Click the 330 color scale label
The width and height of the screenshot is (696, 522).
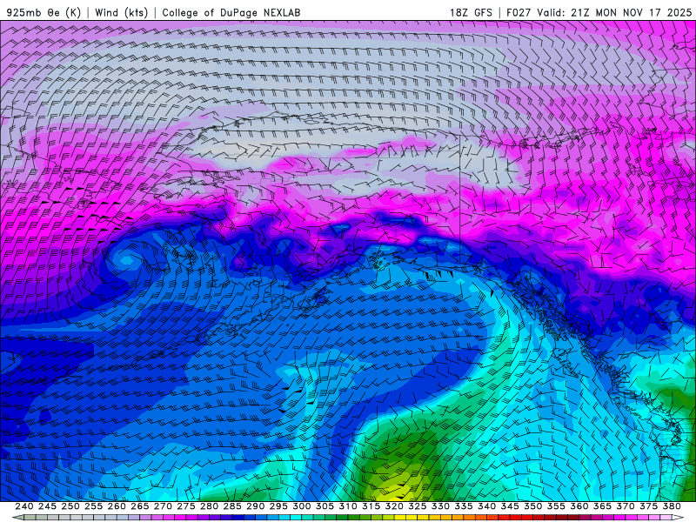[440, 506]
